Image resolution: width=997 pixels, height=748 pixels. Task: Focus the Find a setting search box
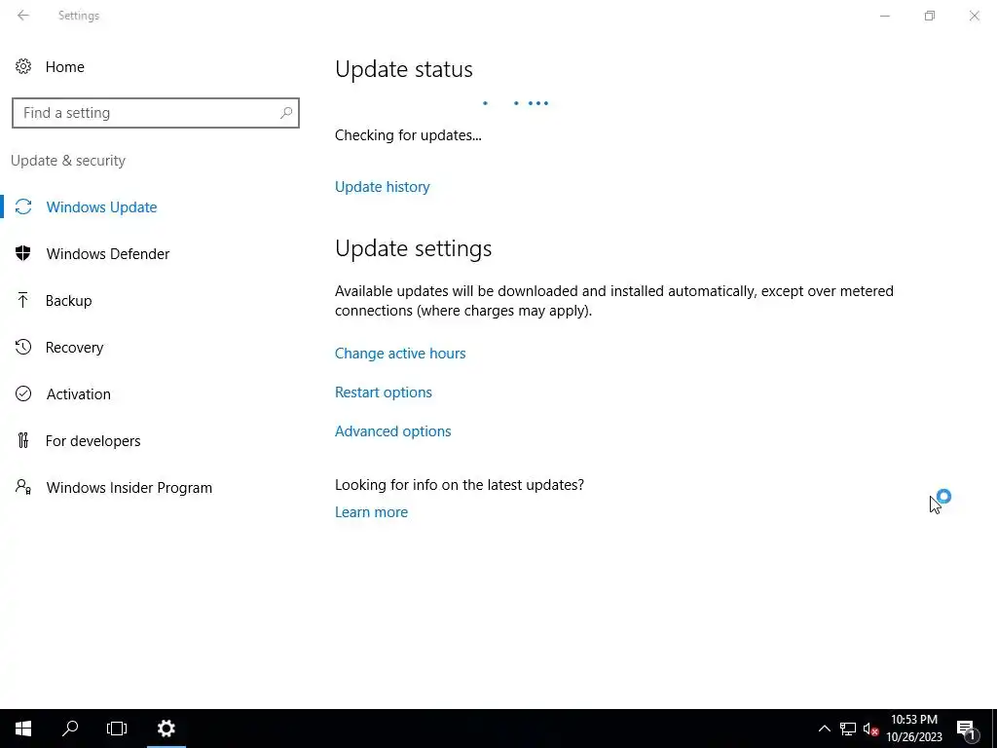155,113
